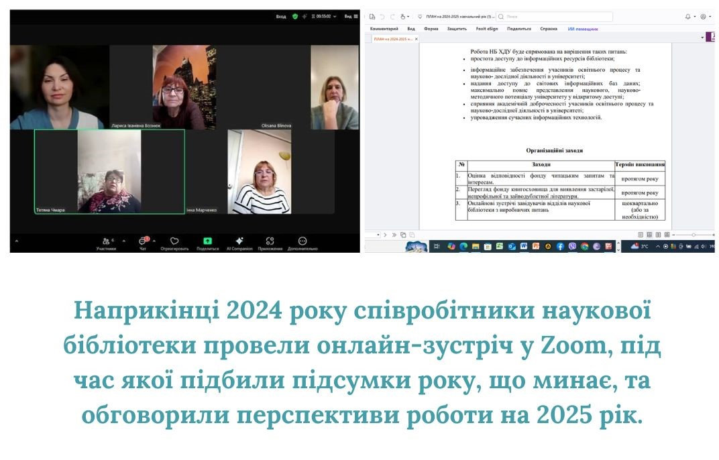
Task: Open the Foxit touch mode hand dropdown
Action: point(404,17)
